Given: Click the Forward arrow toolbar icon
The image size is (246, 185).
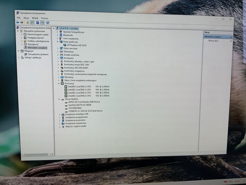Looking at the screenshot, I should [x=22, y=22].
